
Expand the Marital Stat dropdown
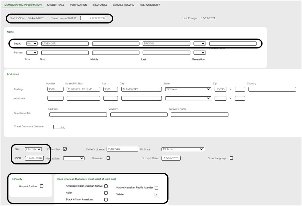pos(73,158)
